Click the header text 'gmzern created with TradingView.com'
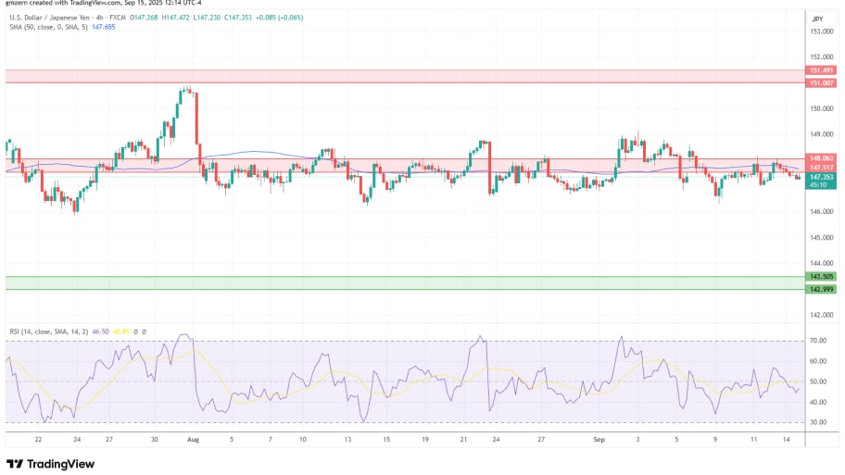Image resolution: width=845 pixels, height=475 pixels. coord(63,3)
